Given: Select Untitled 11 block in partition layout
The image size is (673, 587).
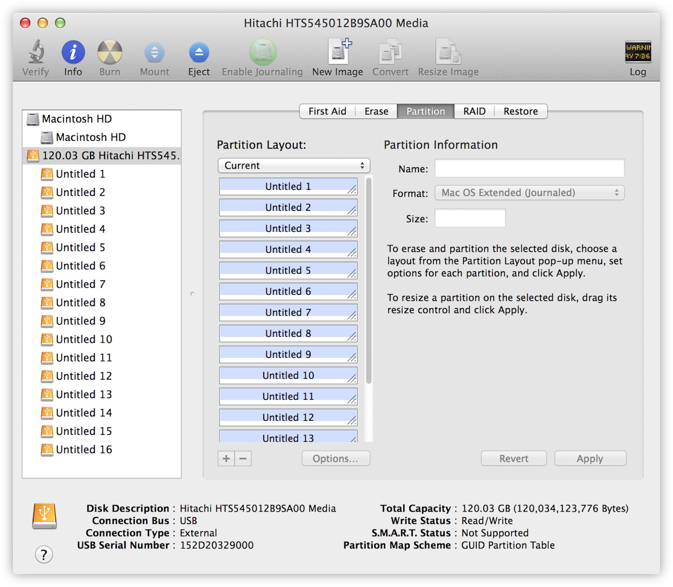Looking at the screenshot, I should (x=288, y=397).
